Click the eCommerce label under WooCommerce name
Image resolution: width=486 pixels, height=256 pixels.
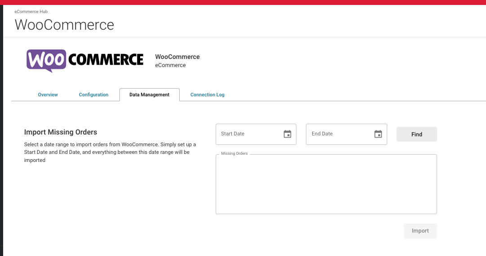[x=171, y=65]
